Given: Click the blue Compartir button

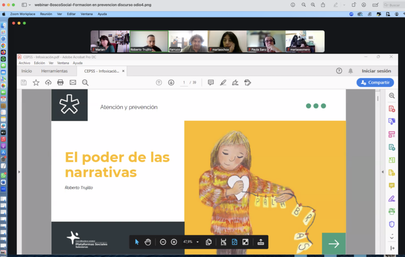Looking at the screenshot, I should (375, 83).
